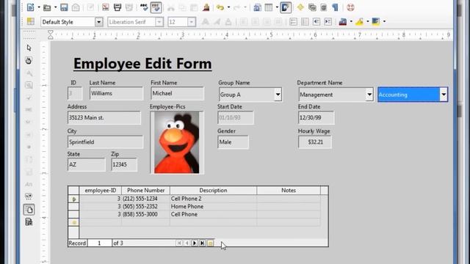Open the table grid dropdown arrow
Image resolution: width=470 pixels, height=264 pixels.
coord(277,7)
